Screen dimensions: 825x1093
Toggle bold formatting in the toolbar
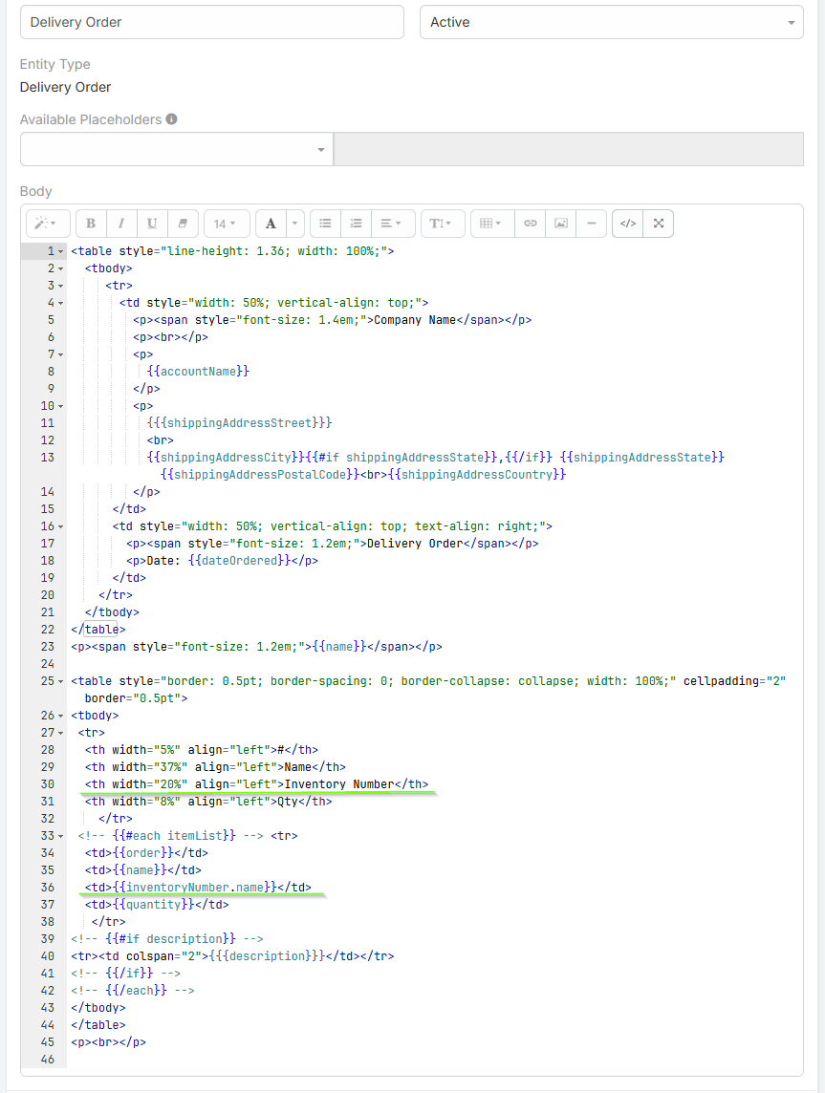click(x=91, y=224)
